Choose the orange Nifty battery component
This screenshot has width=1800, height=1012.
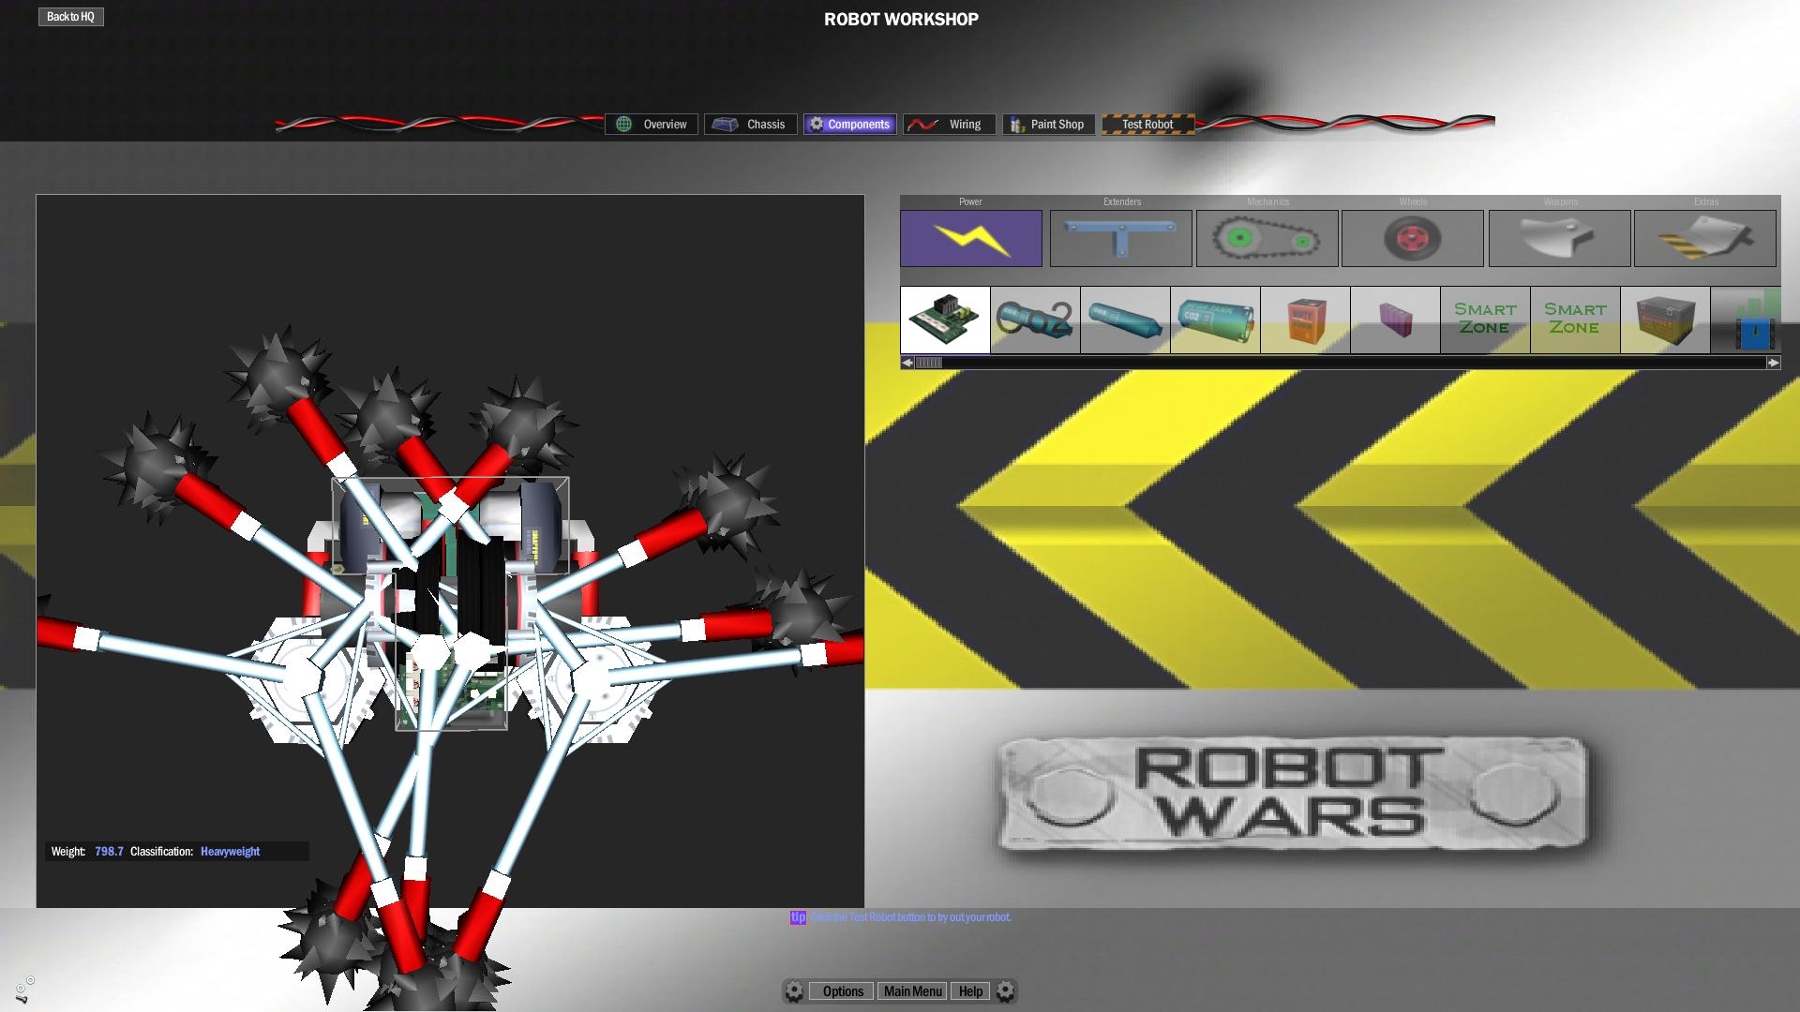[1305, 320]
